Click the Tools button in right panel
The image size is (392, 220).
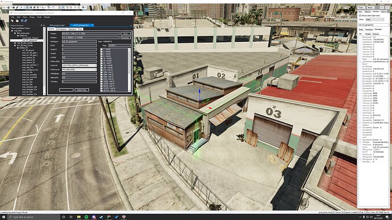pos(361,8)
